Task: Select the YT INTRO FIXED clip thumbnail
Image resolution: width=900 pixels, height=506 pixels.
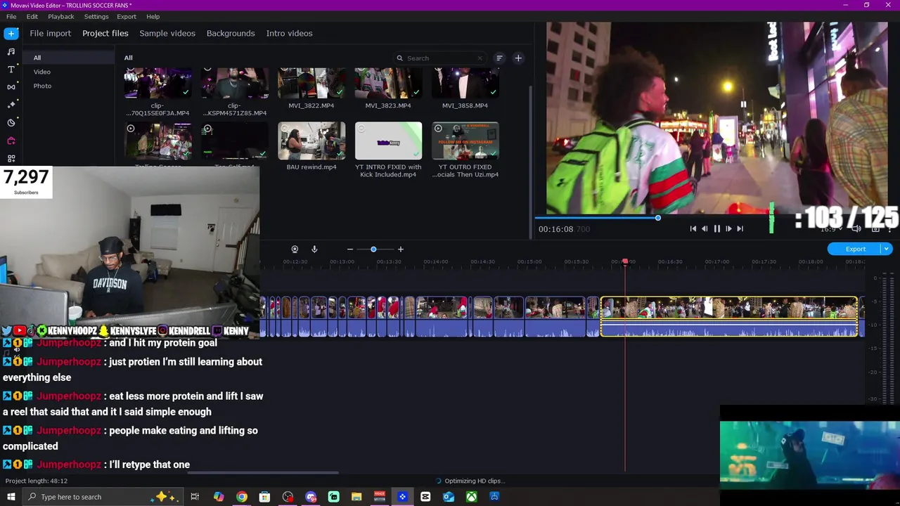Action: pyautogui.click(x=388, y=141)
